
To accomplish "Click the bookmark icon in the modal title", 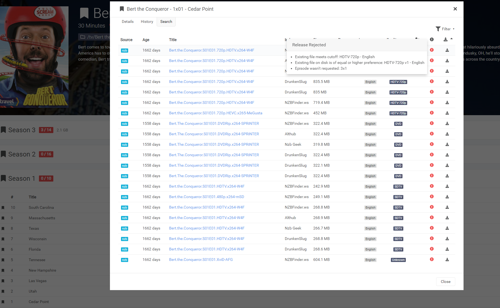I will (121, 9).
